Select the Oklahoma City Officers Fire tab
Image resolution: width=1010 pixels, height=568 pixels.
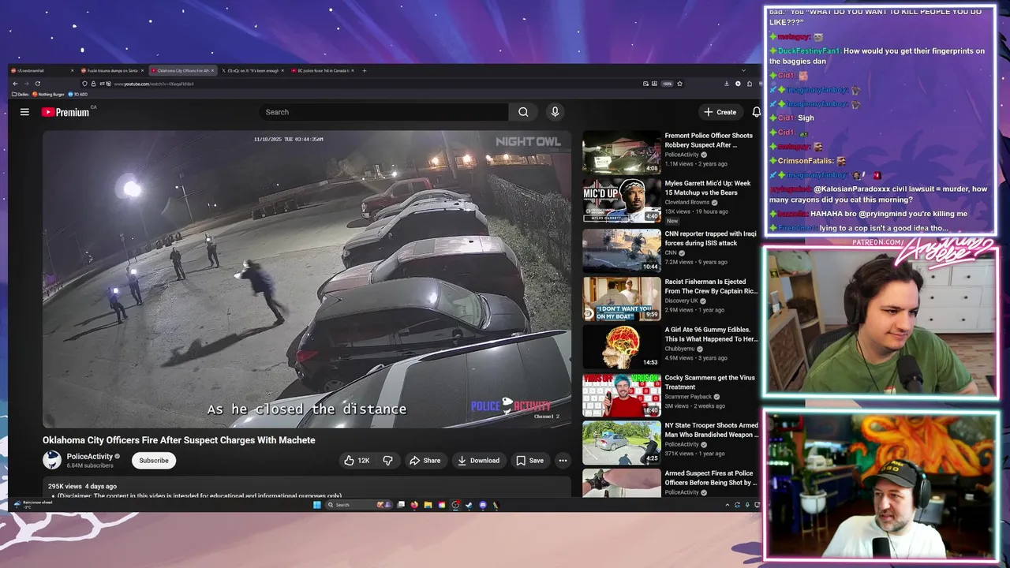pos(183,71)
